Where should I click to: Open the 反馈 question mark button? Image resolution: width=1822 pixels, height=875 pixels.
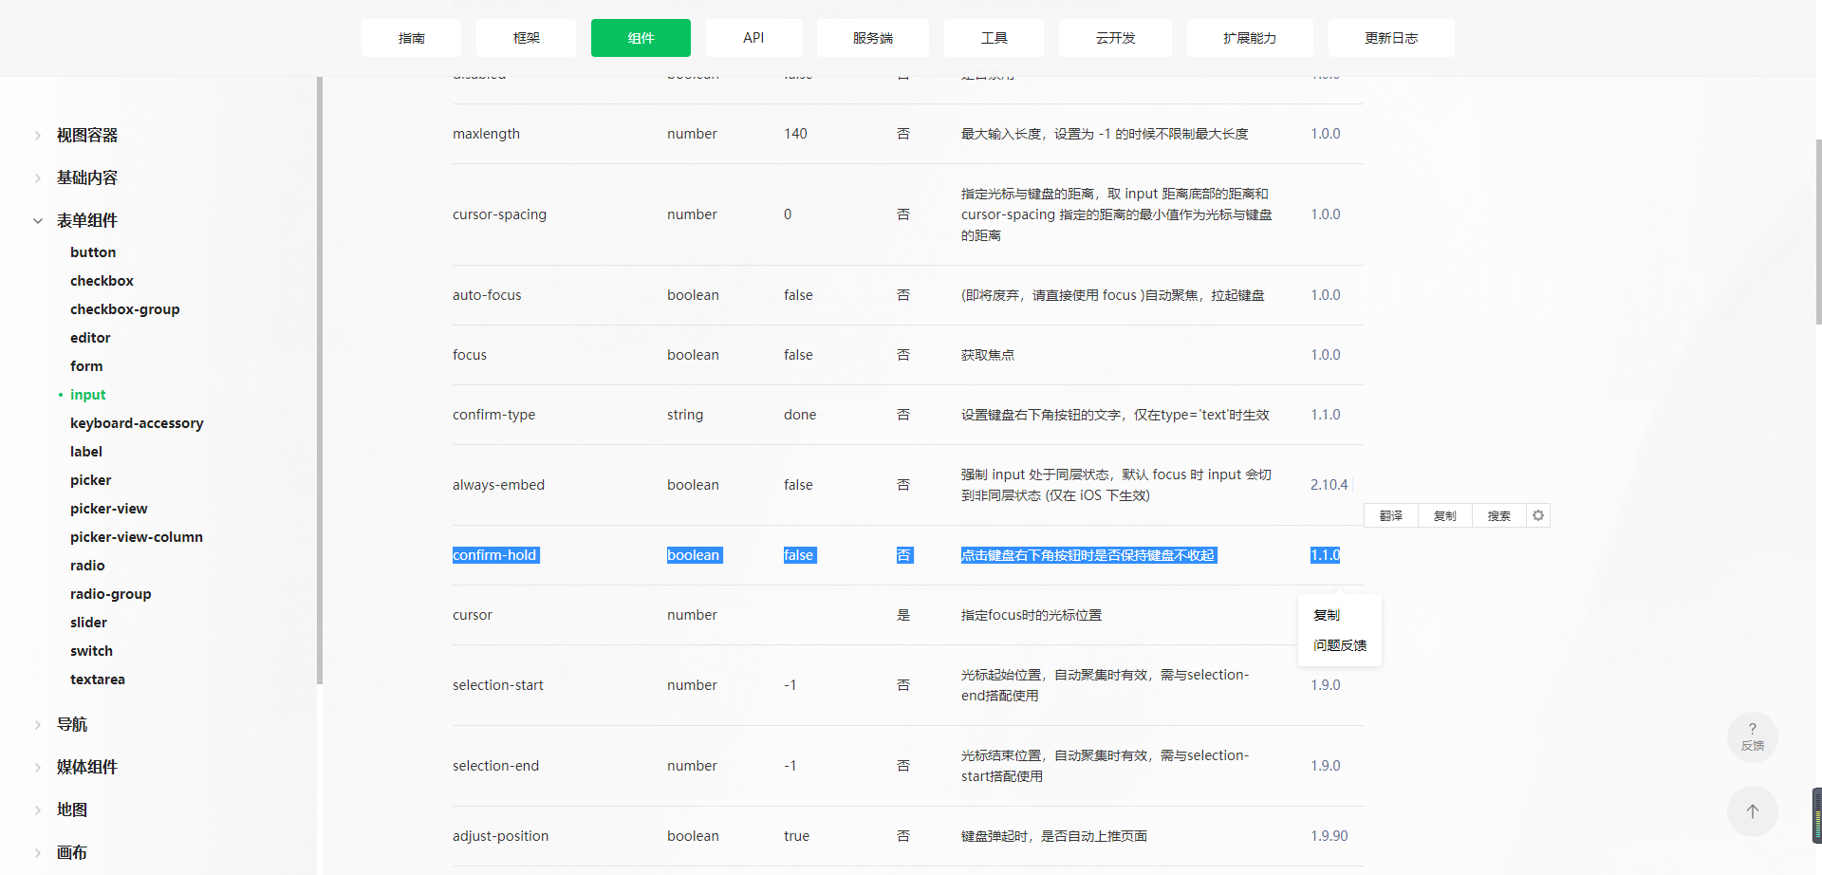click(x=1753, y=737)
